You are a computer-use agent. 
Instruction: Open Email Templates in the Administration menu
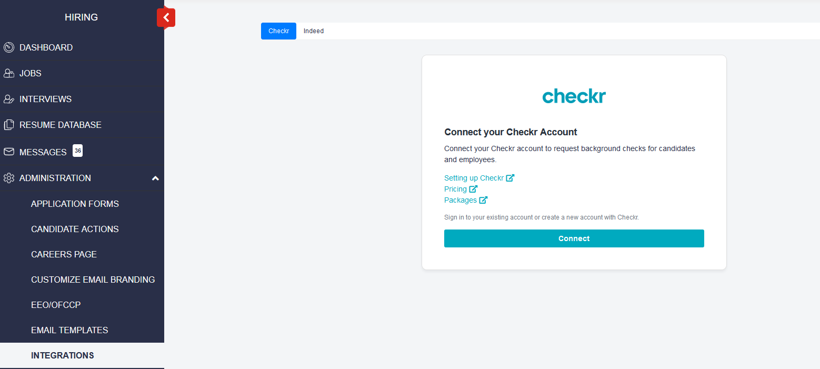69,330
